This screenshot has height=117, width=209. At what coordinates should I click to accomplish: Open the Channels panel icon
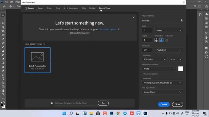click(x=206, y=52)
